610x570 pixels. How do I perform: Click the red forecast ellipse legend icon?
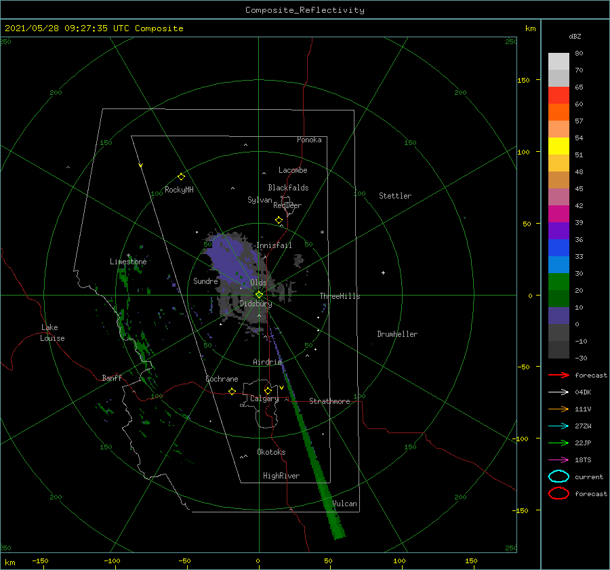(x=558, y=493)
